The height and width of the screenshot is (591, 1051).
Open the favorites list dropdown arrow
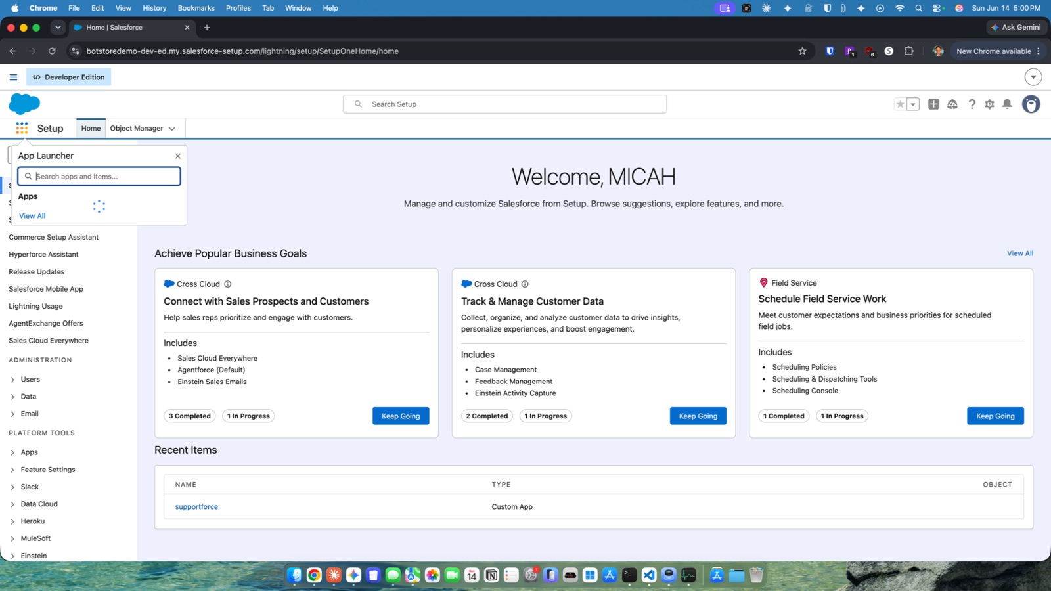tap(913, 104)
